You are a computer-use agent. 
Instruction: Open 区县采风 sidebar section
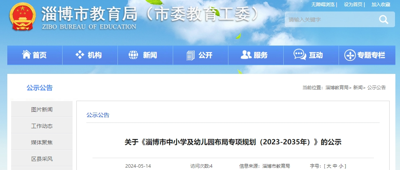click(x=42, y=159)
